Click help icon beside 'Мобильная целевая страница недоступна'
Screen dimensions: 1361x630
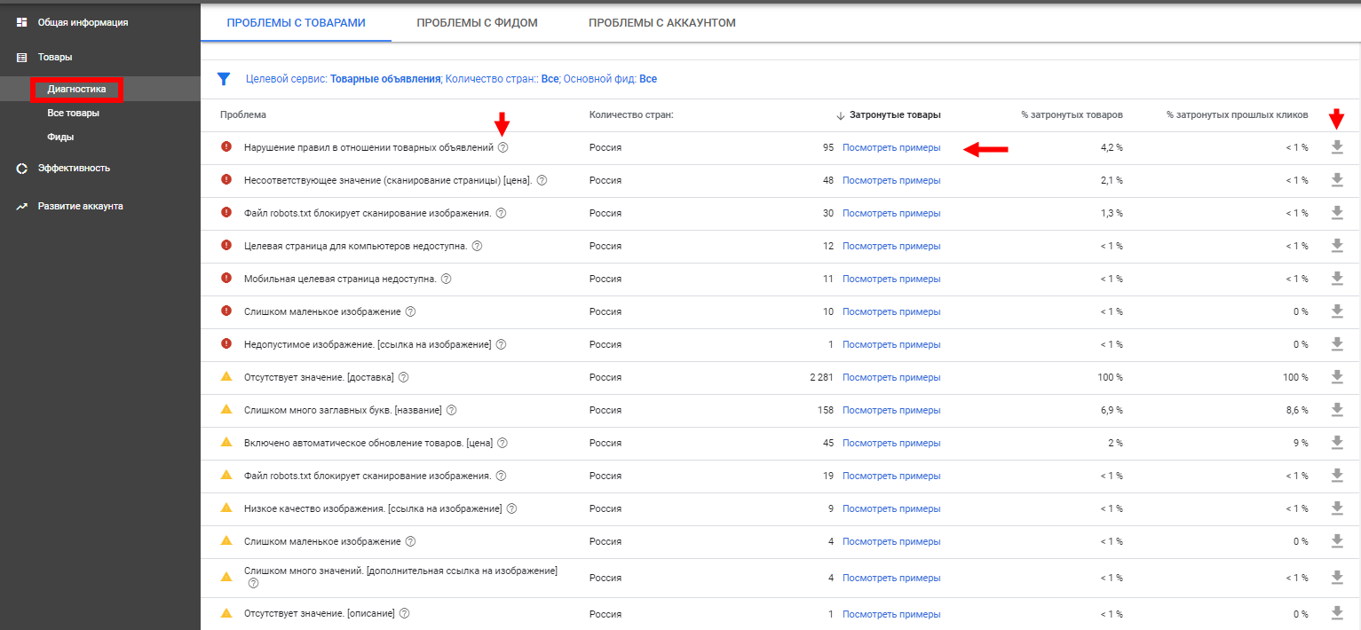[446, 279]
